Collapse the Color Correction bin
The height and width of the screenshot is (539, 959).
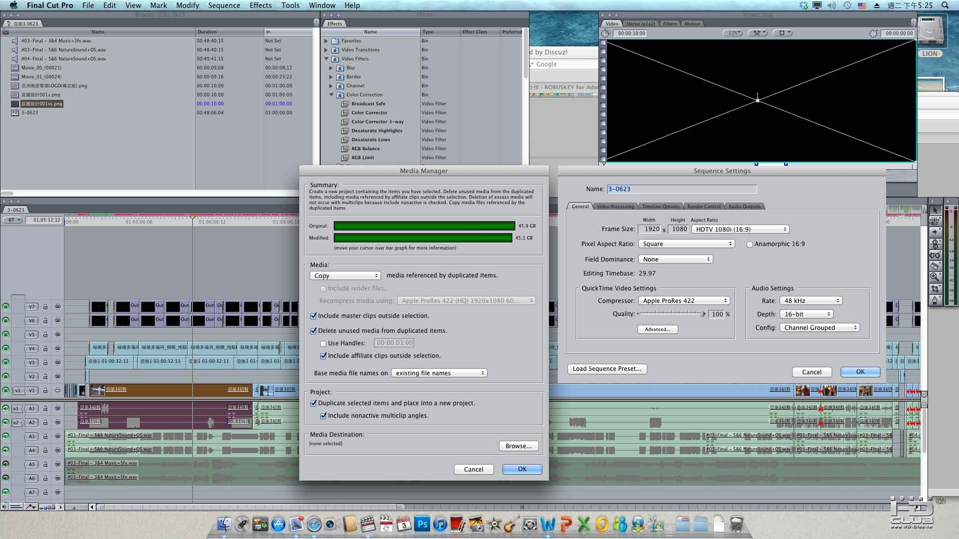(331, 94)
